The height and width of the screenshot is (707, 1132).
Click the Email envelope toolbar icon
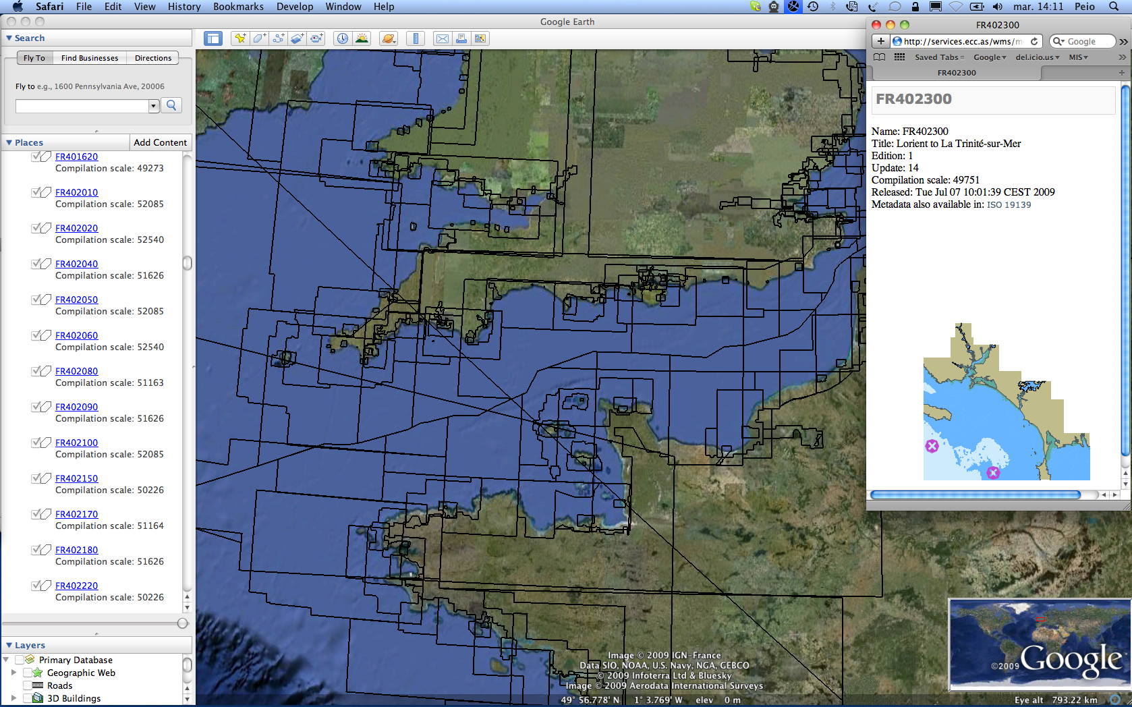click(442, 38)
